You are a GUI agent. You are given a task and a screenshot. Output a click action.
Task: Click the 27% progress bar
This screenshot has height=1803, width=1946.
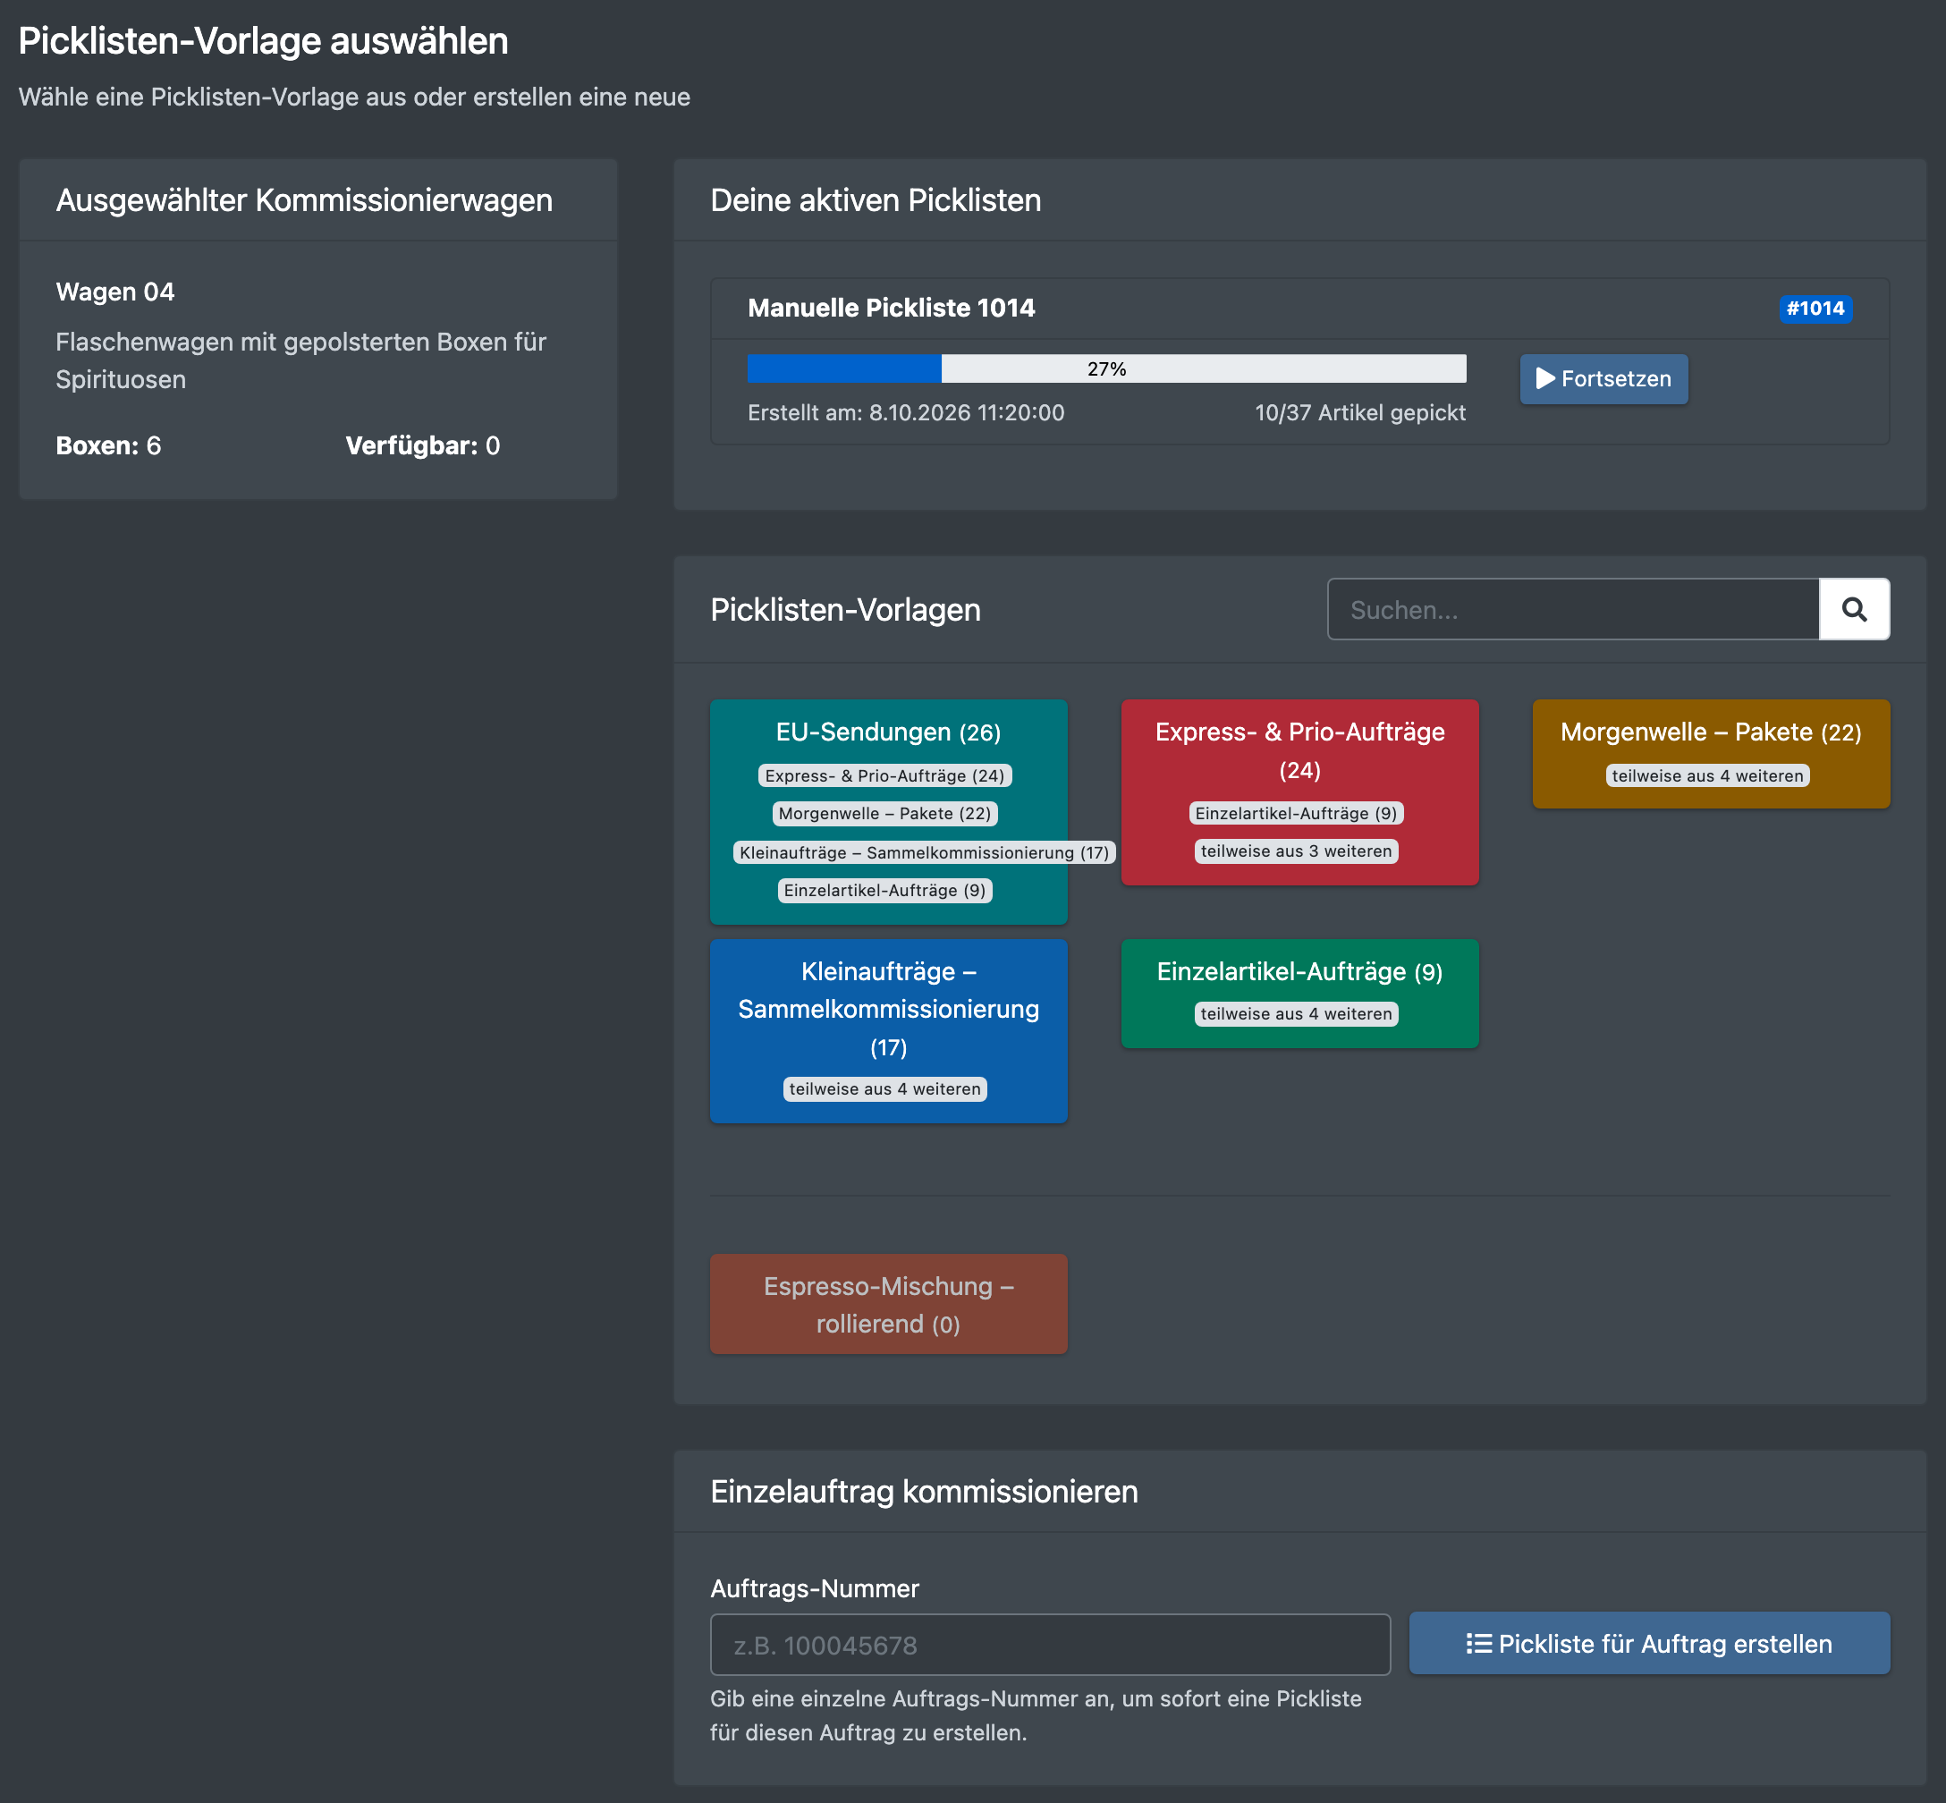click(1106, 368)
